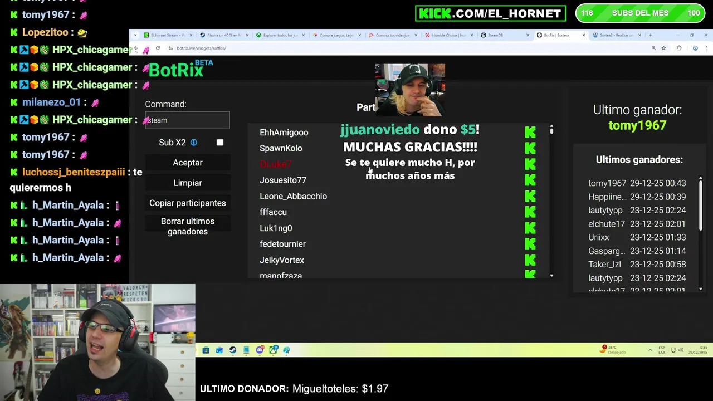The height and width of the screenshot is (401, 713).
Task: Open the browser profile icon
Action: (695, 48)
